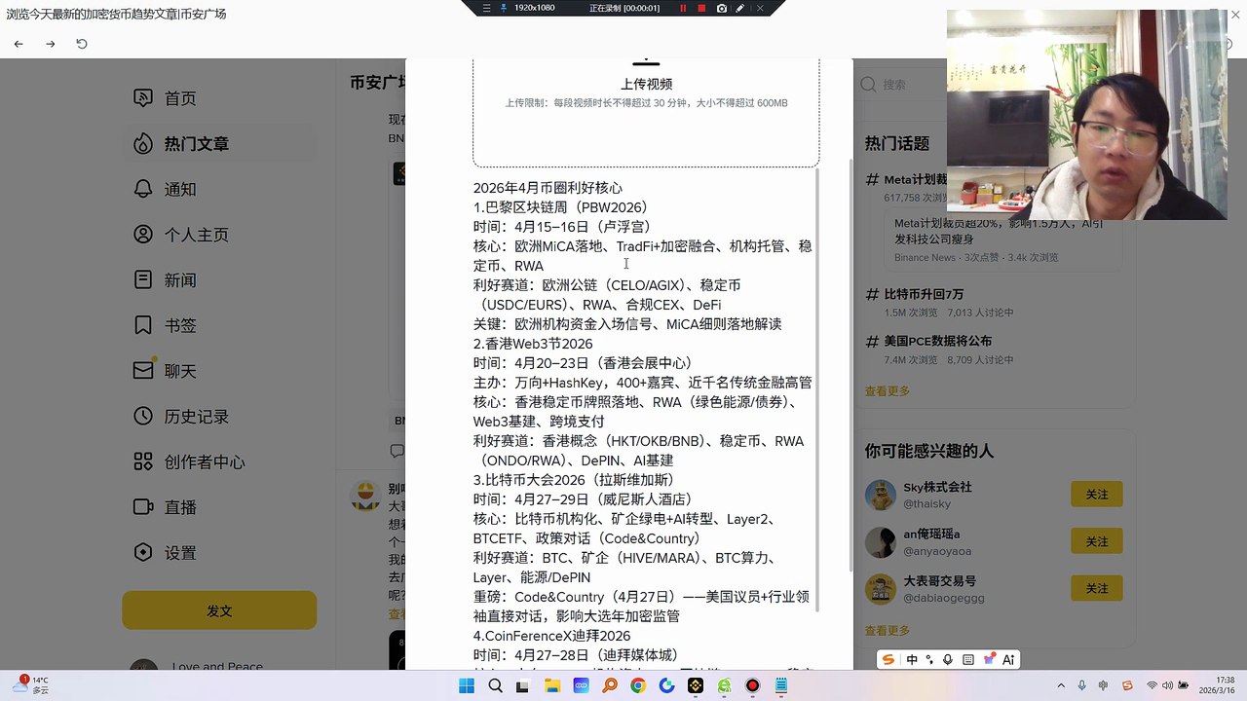Click the IME bar microphone icon
The height and width of the screenshot is (701, 1247).
(948, 659)
